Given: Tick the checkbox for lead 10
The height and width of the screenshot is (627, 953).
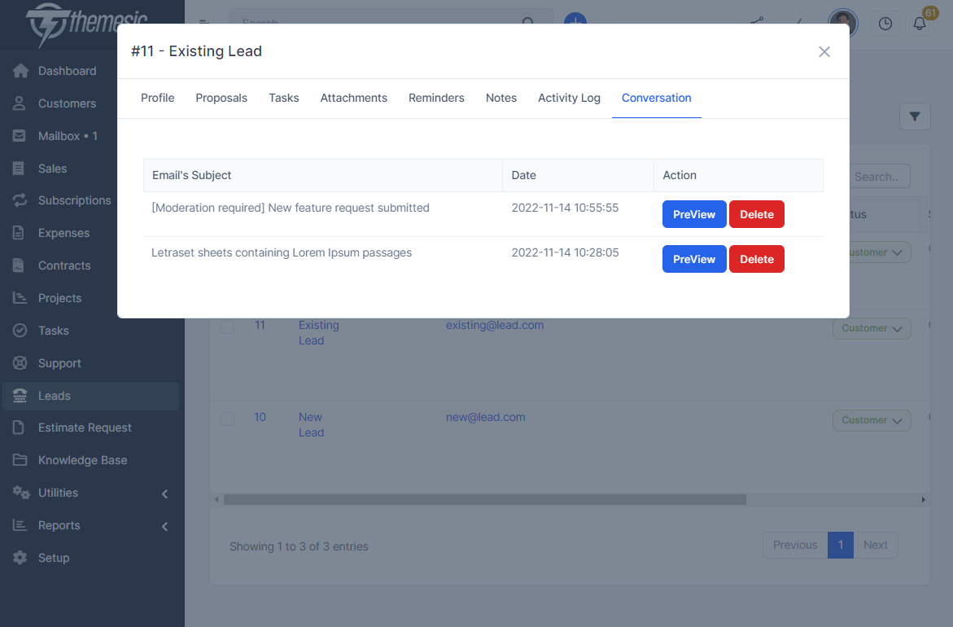Looking at the screenshot, I should (x=228, y=419).
